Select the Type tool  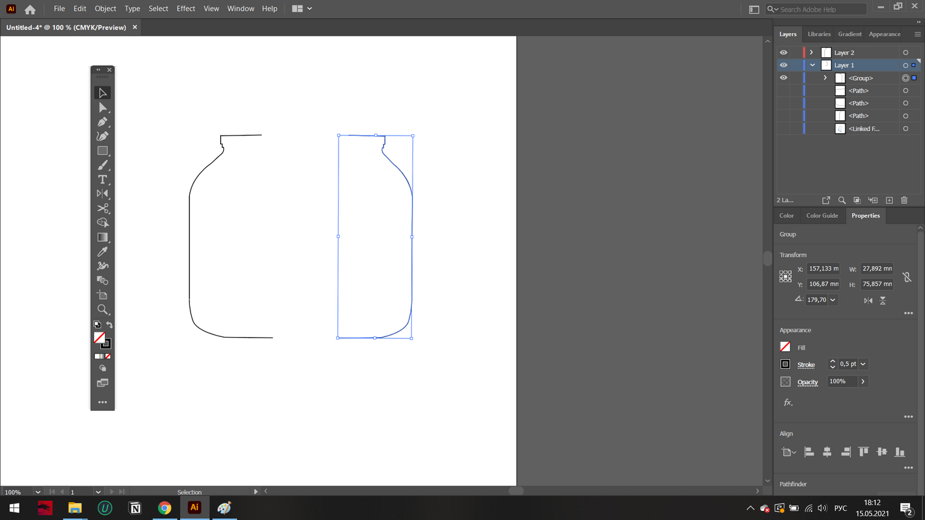[x=102, y=179]
